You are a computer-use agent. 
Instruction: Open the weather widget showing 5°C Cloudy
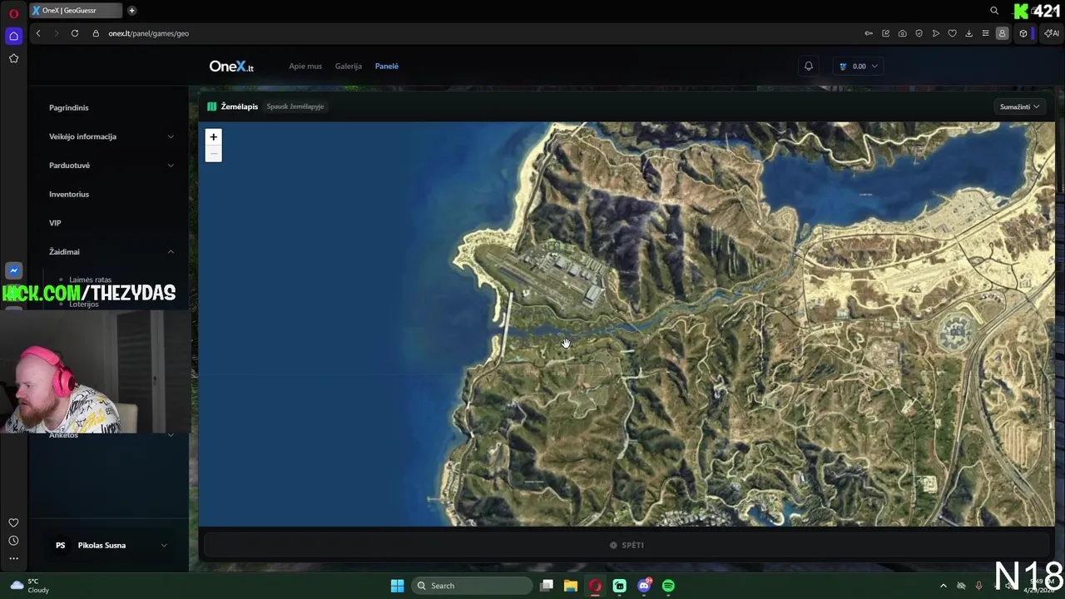[x=30, y=586]
